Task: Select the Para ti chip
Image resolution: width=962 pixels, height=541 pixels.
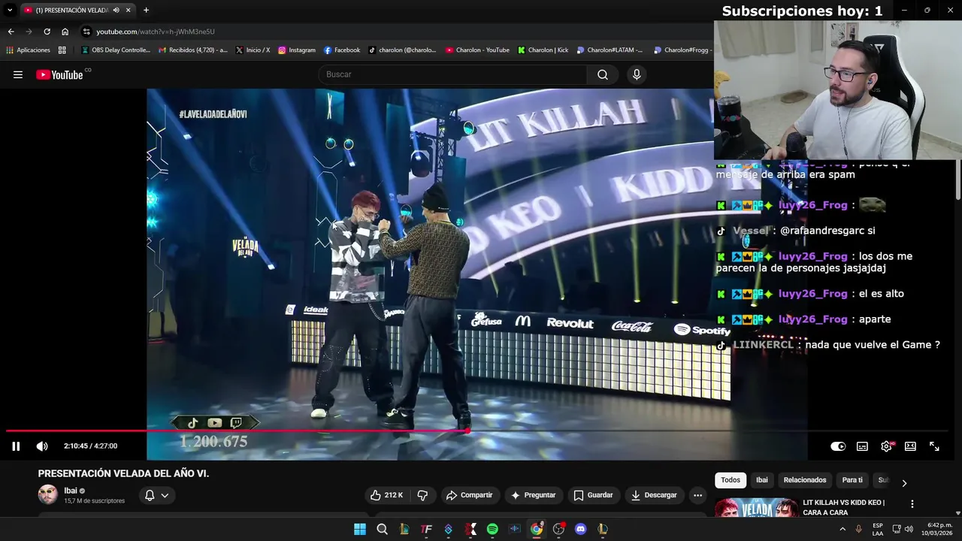Action: [852, 480]
